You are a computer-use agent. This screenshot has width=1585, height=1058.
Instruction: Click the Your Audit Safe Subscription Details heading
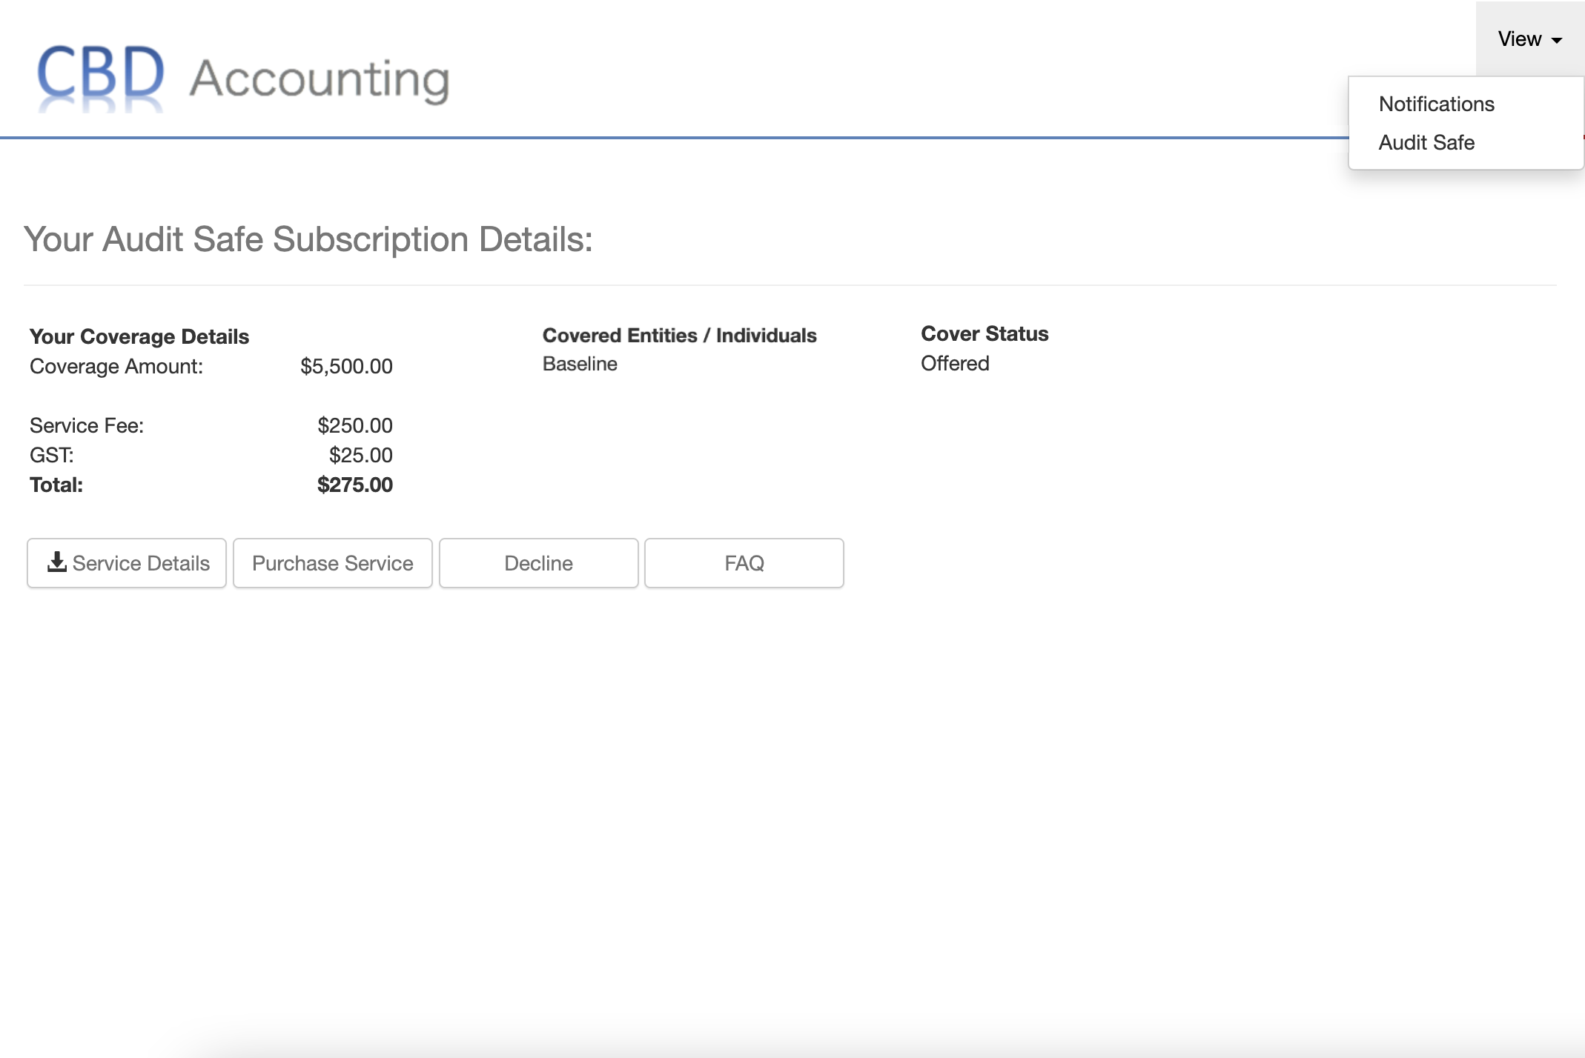[x=308, y=239]
